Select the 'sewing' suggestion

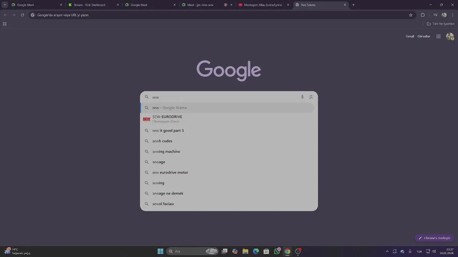(x=228, y=183)
